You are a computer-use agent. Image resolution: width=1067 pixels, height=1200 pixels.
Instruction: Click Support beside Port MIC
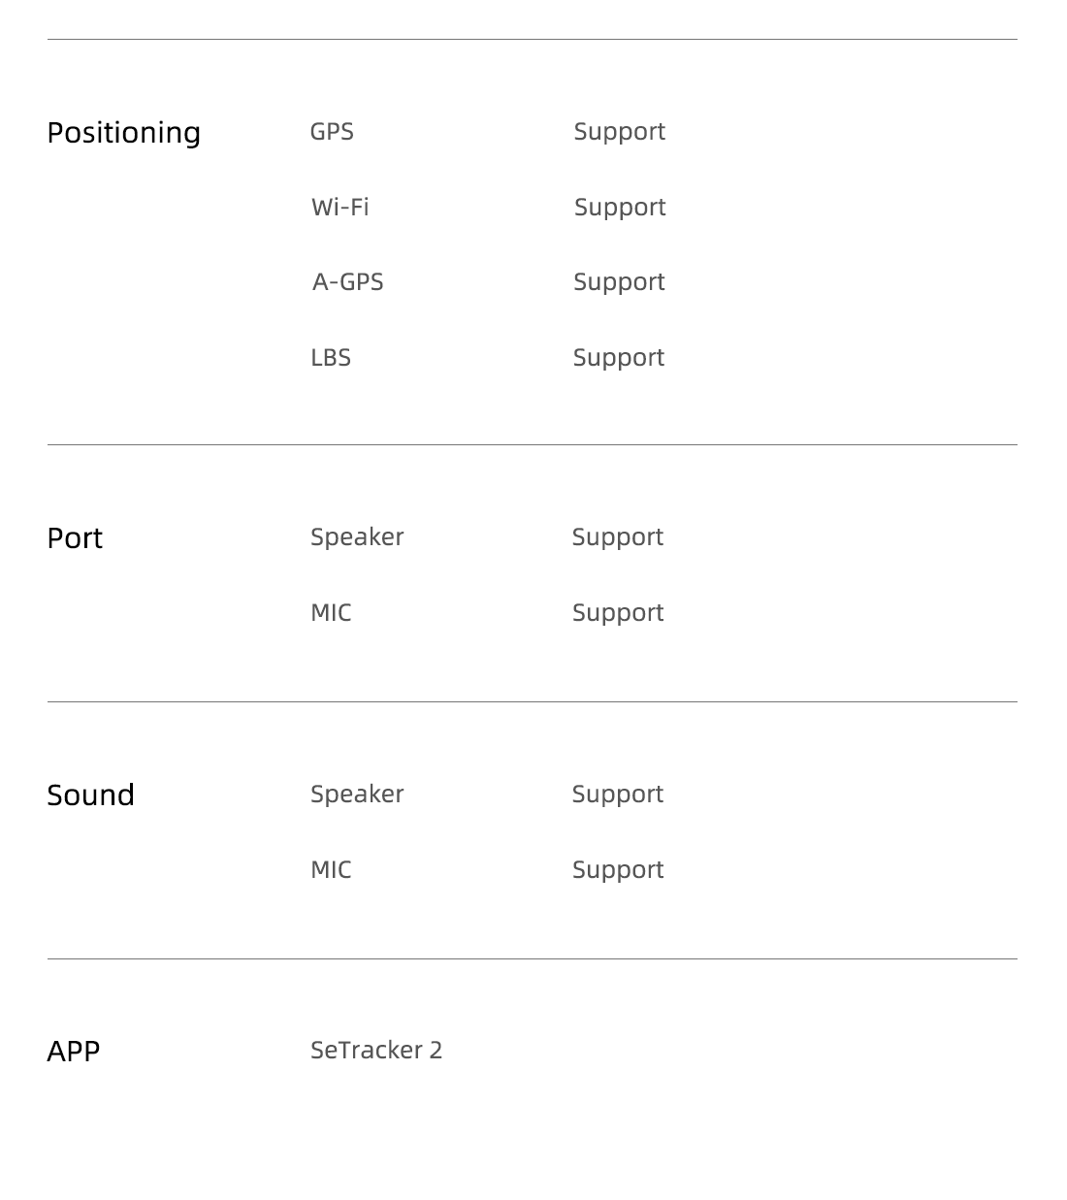pos(618,613)
